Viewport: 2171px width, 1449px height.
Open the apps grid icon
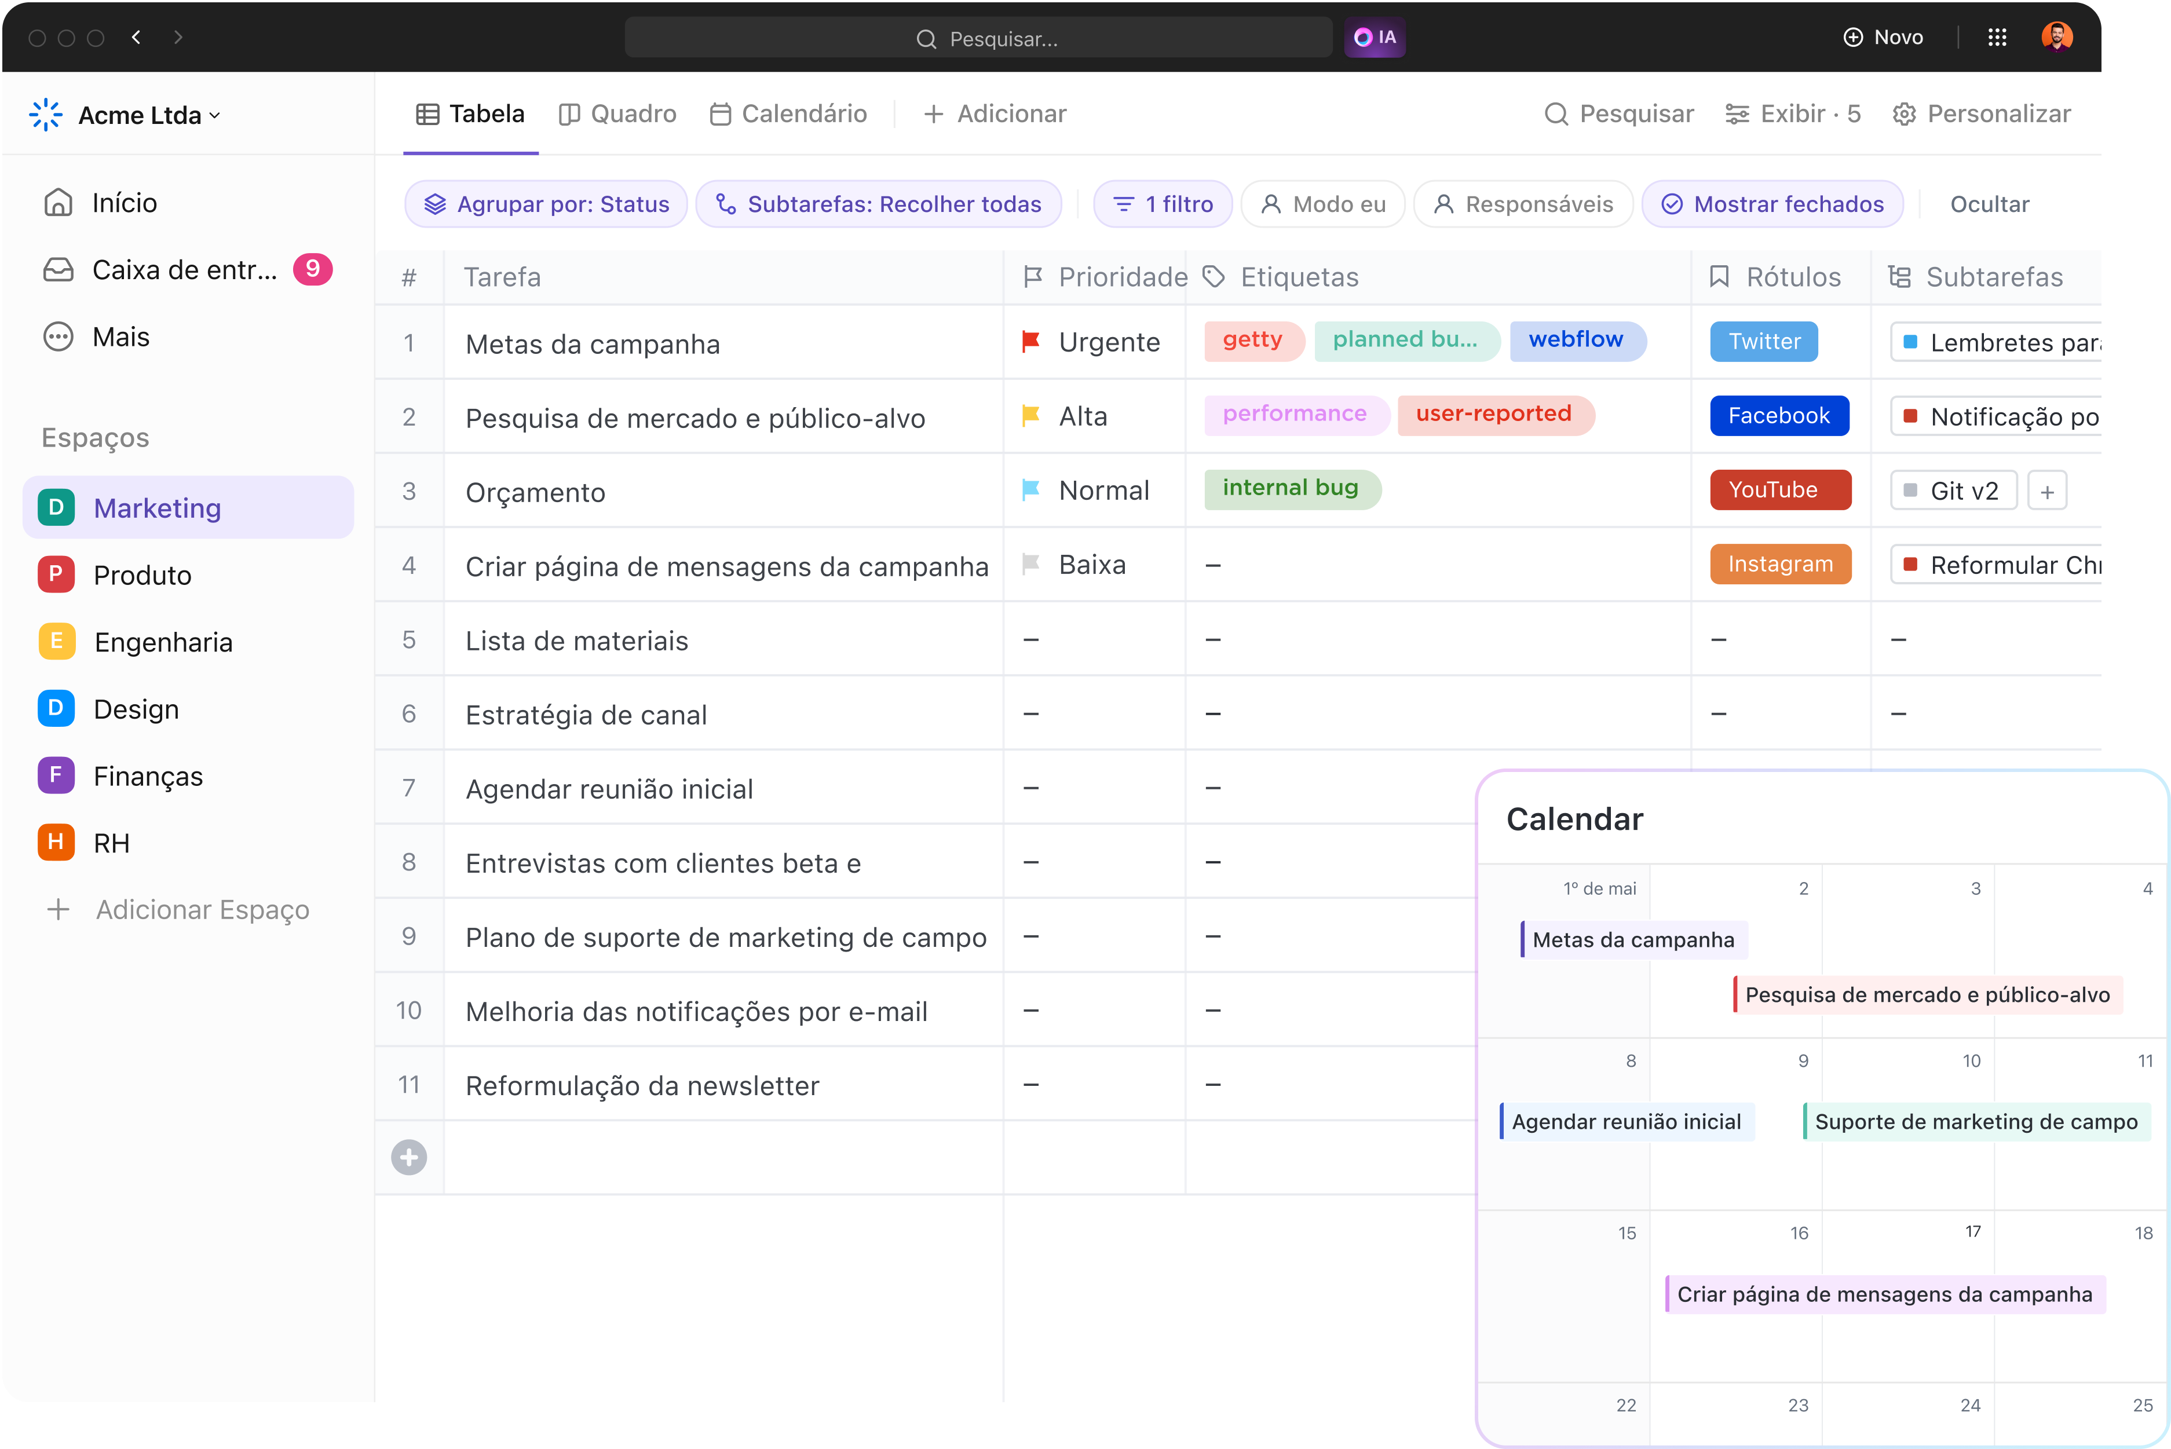[1996, 38]
